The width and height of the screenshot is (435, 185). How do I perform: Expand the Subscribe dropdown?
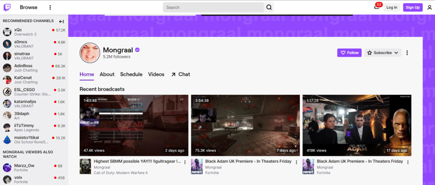click(383, 53)
